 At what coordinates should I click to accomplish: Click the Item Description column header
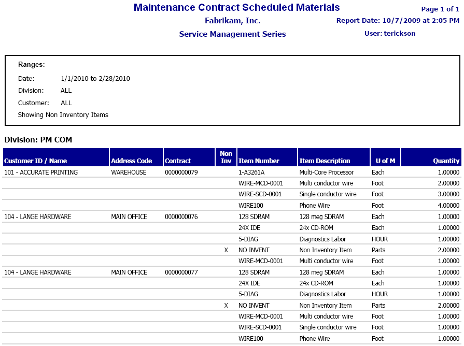click(x=325, y=161)
